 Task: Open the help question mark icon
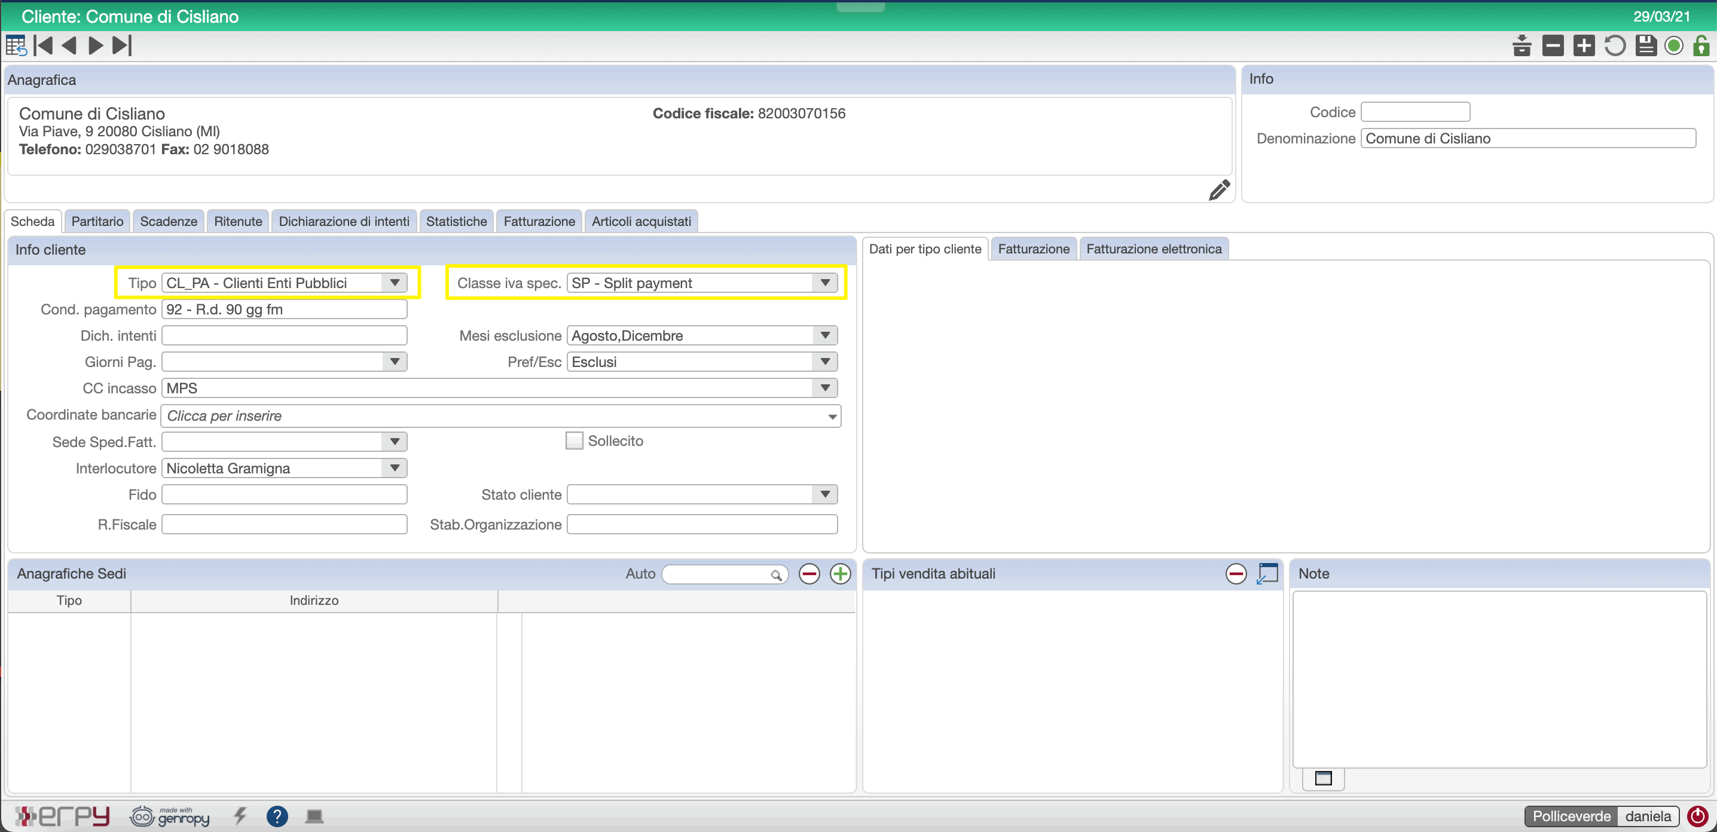click(x=277, y=816)
